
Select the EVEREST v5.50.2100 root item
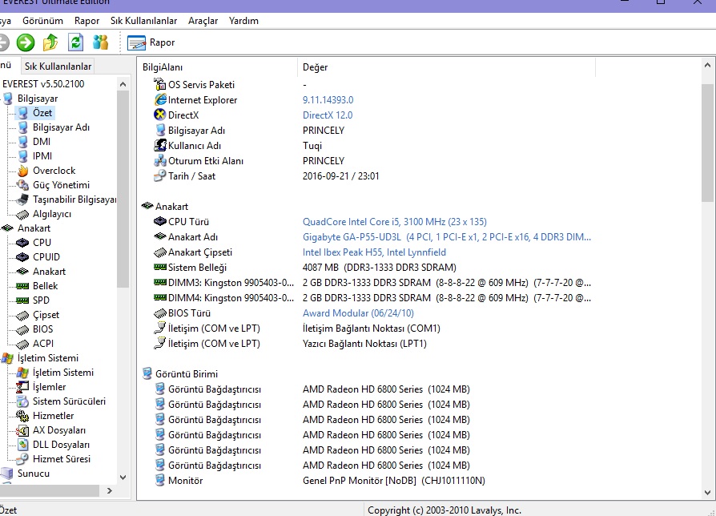tap(43, 84)
